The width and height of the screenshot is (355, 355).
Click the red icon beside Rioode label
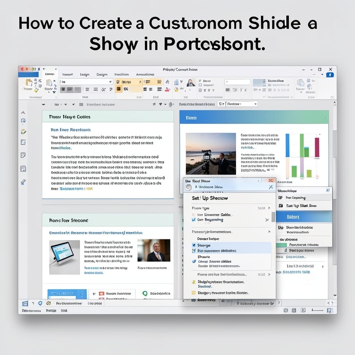102,293
